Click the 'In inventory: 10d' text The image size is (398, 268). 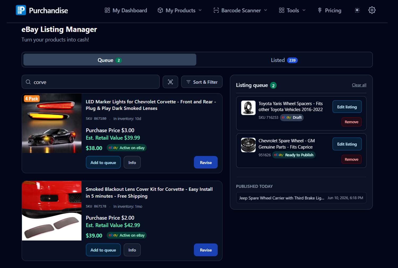[x=127, y=119]
